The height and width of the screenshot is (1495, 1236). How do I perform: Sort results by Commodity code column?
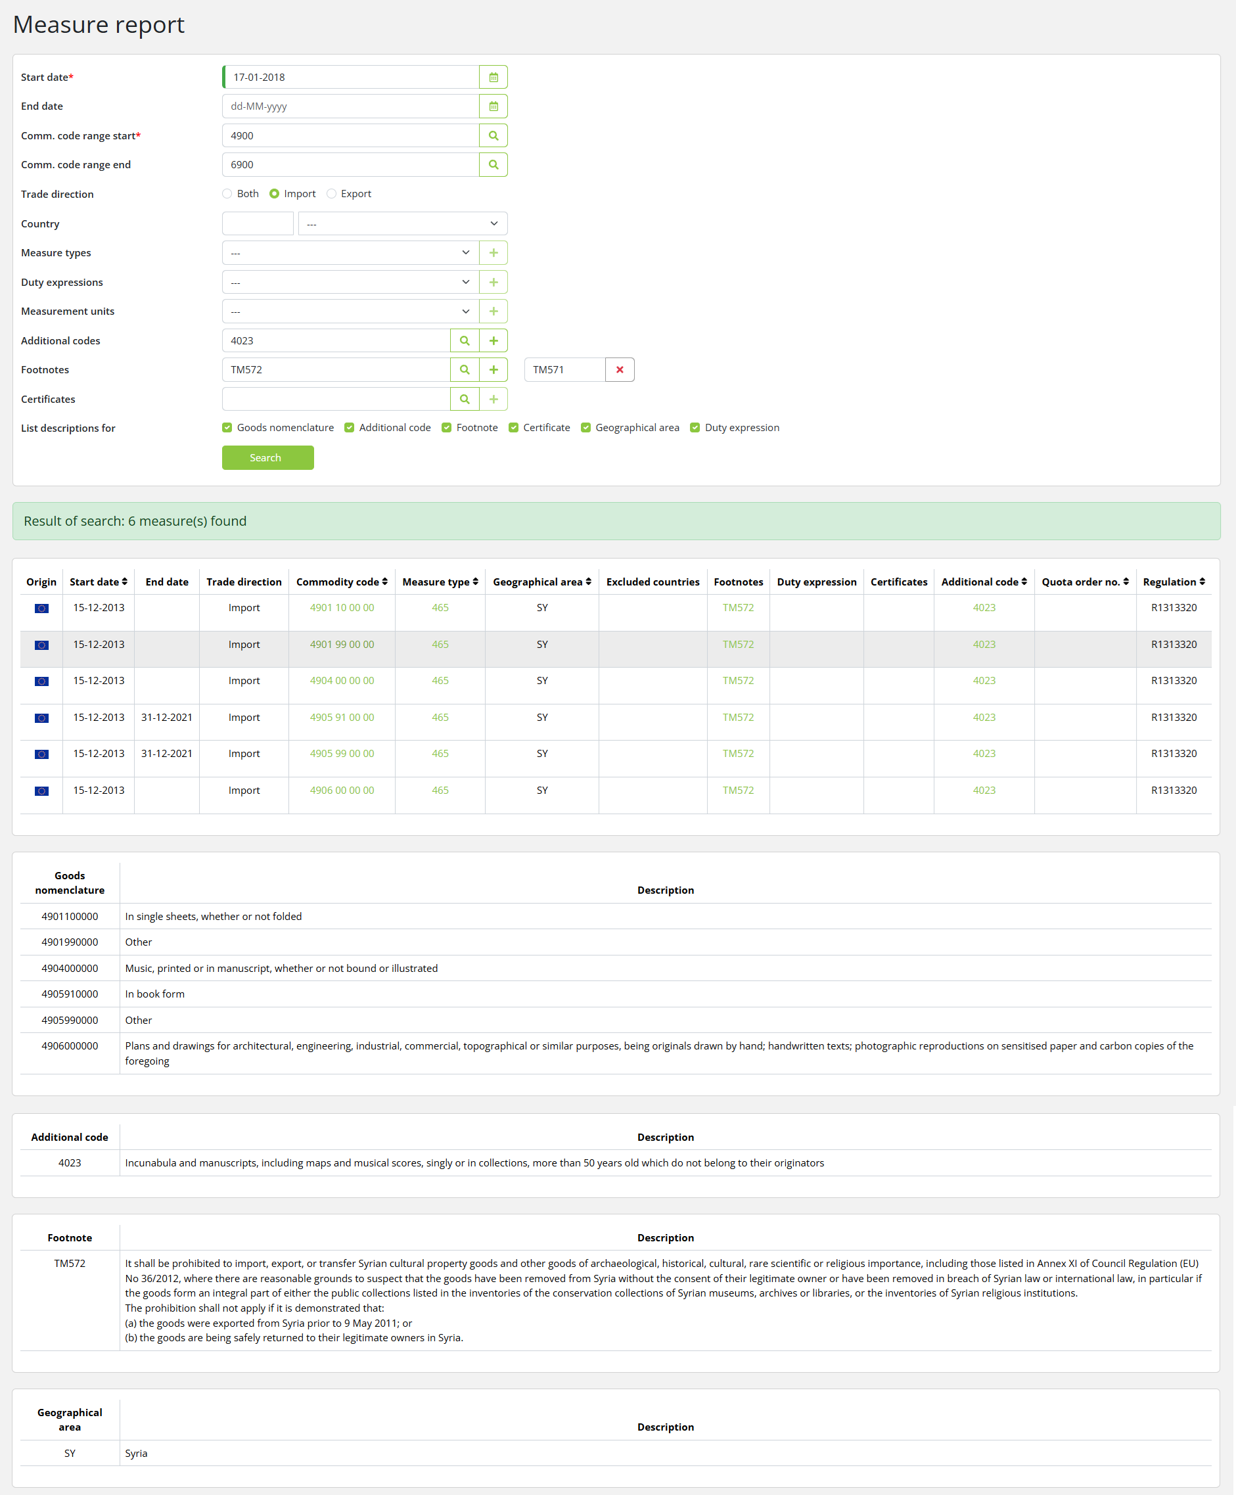pyautogui.click(x=342, y=582)
